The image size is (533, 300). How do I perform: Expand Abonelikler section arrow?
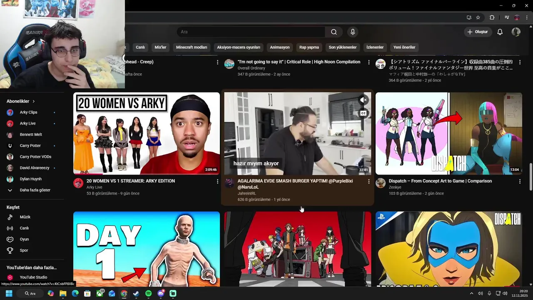tap(34, 101)
